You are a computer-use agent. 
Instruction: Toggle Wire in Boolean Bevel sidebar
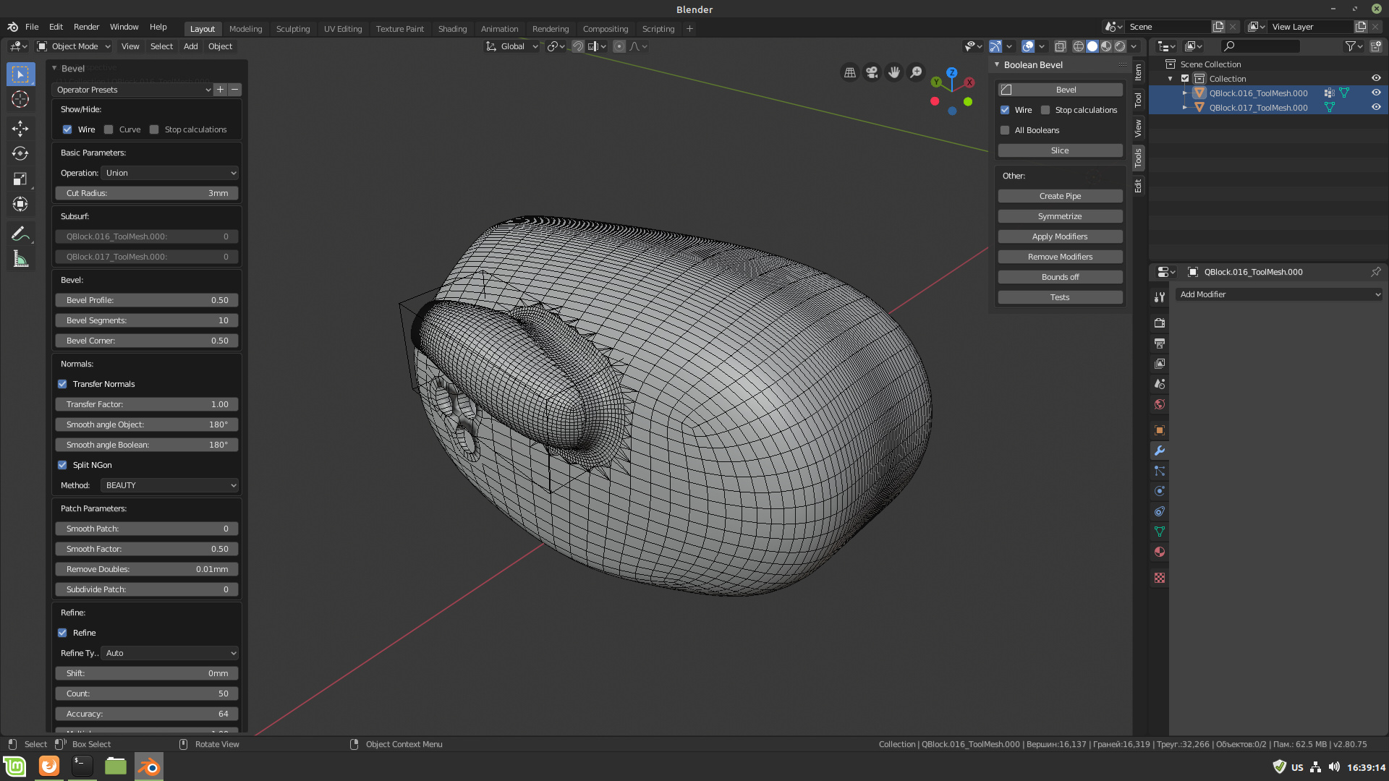pos(1005,110)
